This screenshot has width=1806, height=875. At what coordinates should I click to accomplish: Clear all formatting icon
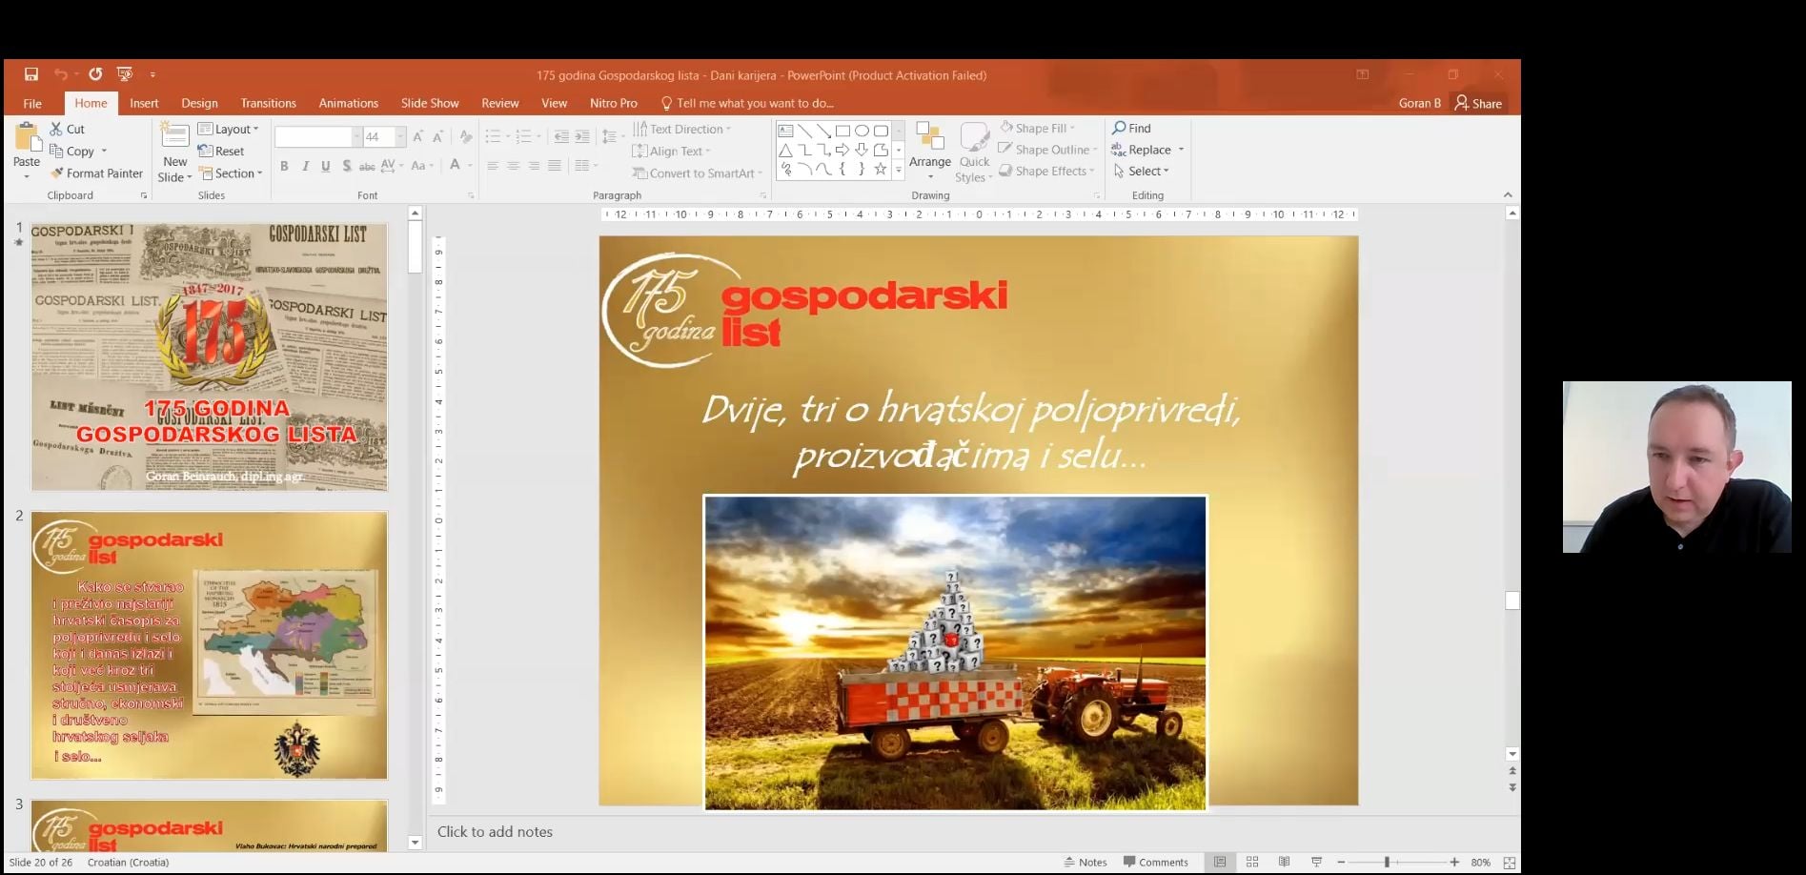tap(465, 137)
